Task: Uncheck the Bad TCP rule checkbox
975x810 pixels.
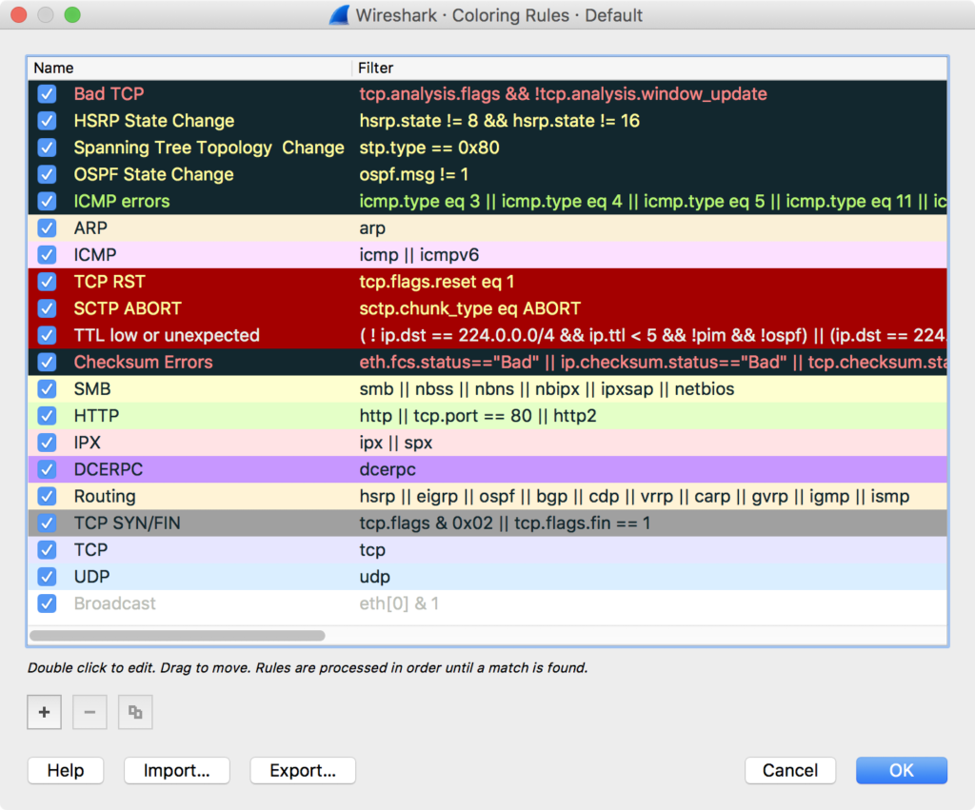Action: coord(47,94)
